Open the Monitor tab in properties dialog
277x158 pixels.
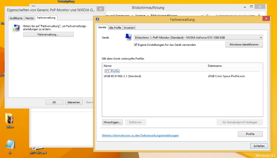tap(29, 18)
